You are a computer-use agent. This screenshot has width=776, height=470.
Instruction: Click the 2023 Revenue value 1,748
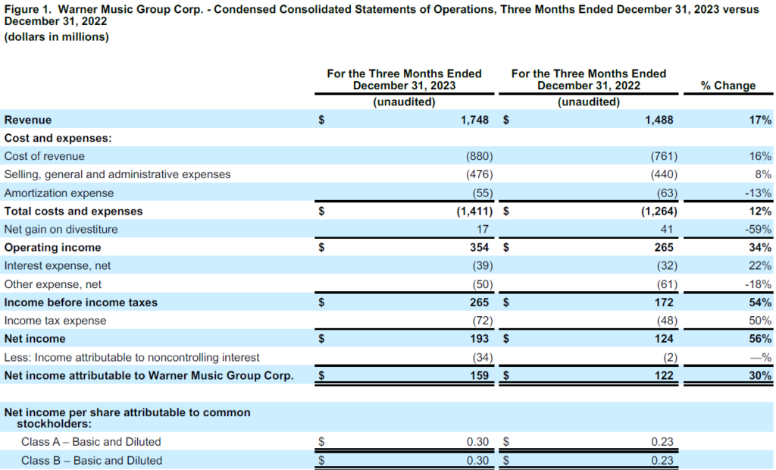(x=474, y=120)
